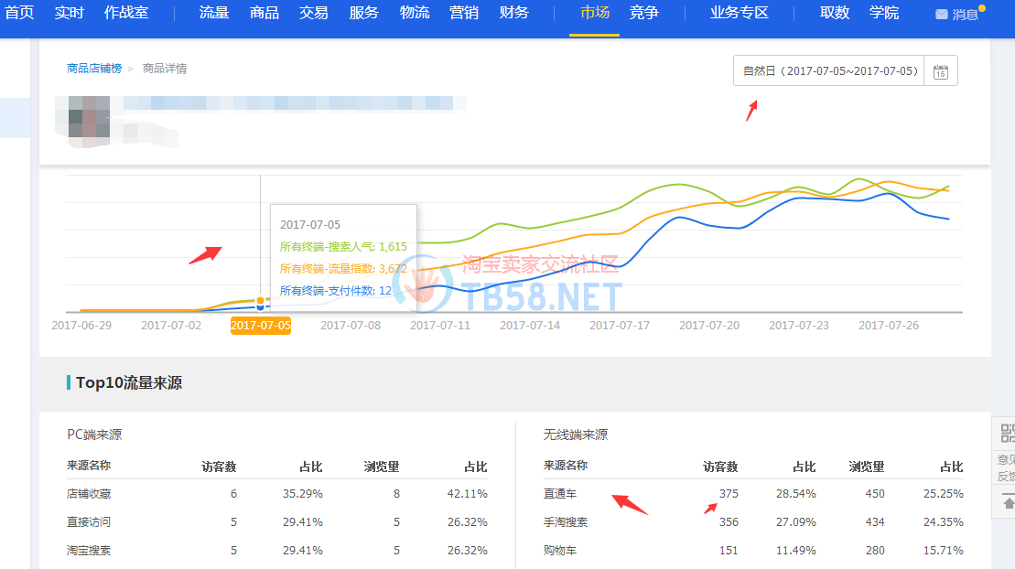1015x569 pixels.
Task: Click the back-to-top arrow icon
Action: (x=1009, y=502)
